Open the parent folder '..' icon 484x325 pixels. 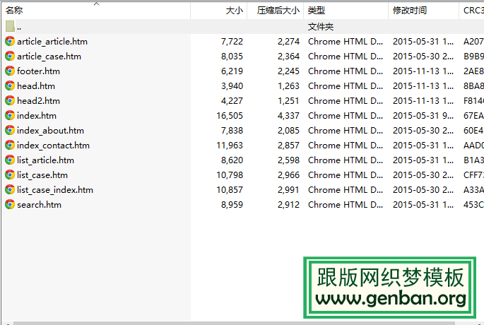tap(10, 27)
